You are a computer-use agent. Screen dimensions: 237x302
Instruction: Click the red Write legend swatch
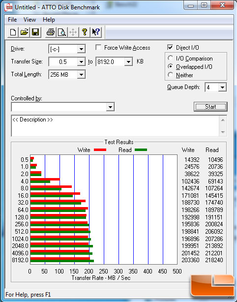(100, 150)
